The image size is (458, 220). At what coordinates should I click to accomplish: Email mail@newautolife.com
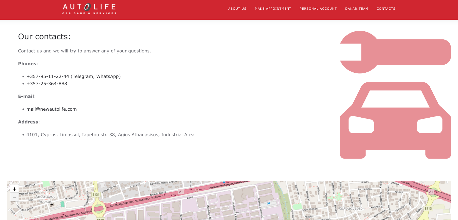pyautogui.click(x=51, y=109)
